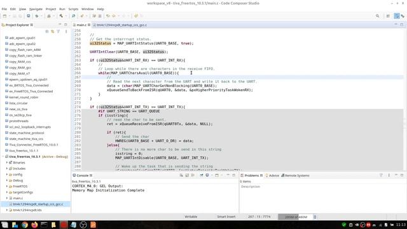Open Chrome from the taskbar
The image size is (407, 229).
tap(25, 225)
